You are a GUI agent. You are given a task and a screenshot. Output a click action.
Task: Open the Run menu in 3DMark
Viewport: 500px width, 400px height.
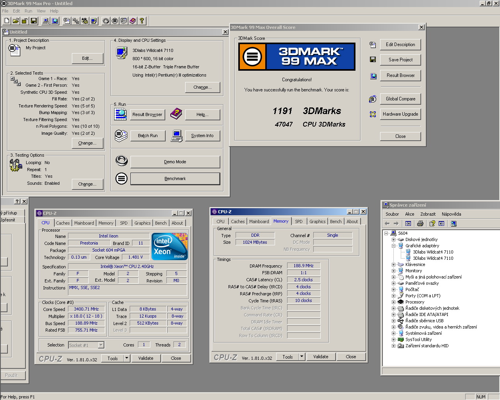pos(29,11)
